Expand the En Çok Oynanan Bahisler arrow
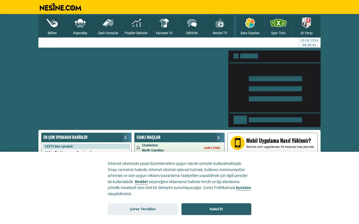This screenshot has height=224, width=359. 125,137
